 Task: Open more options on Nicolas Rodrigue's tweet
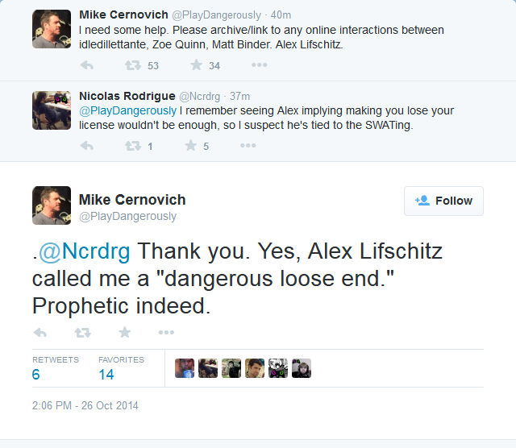click(x=248, y=145)
